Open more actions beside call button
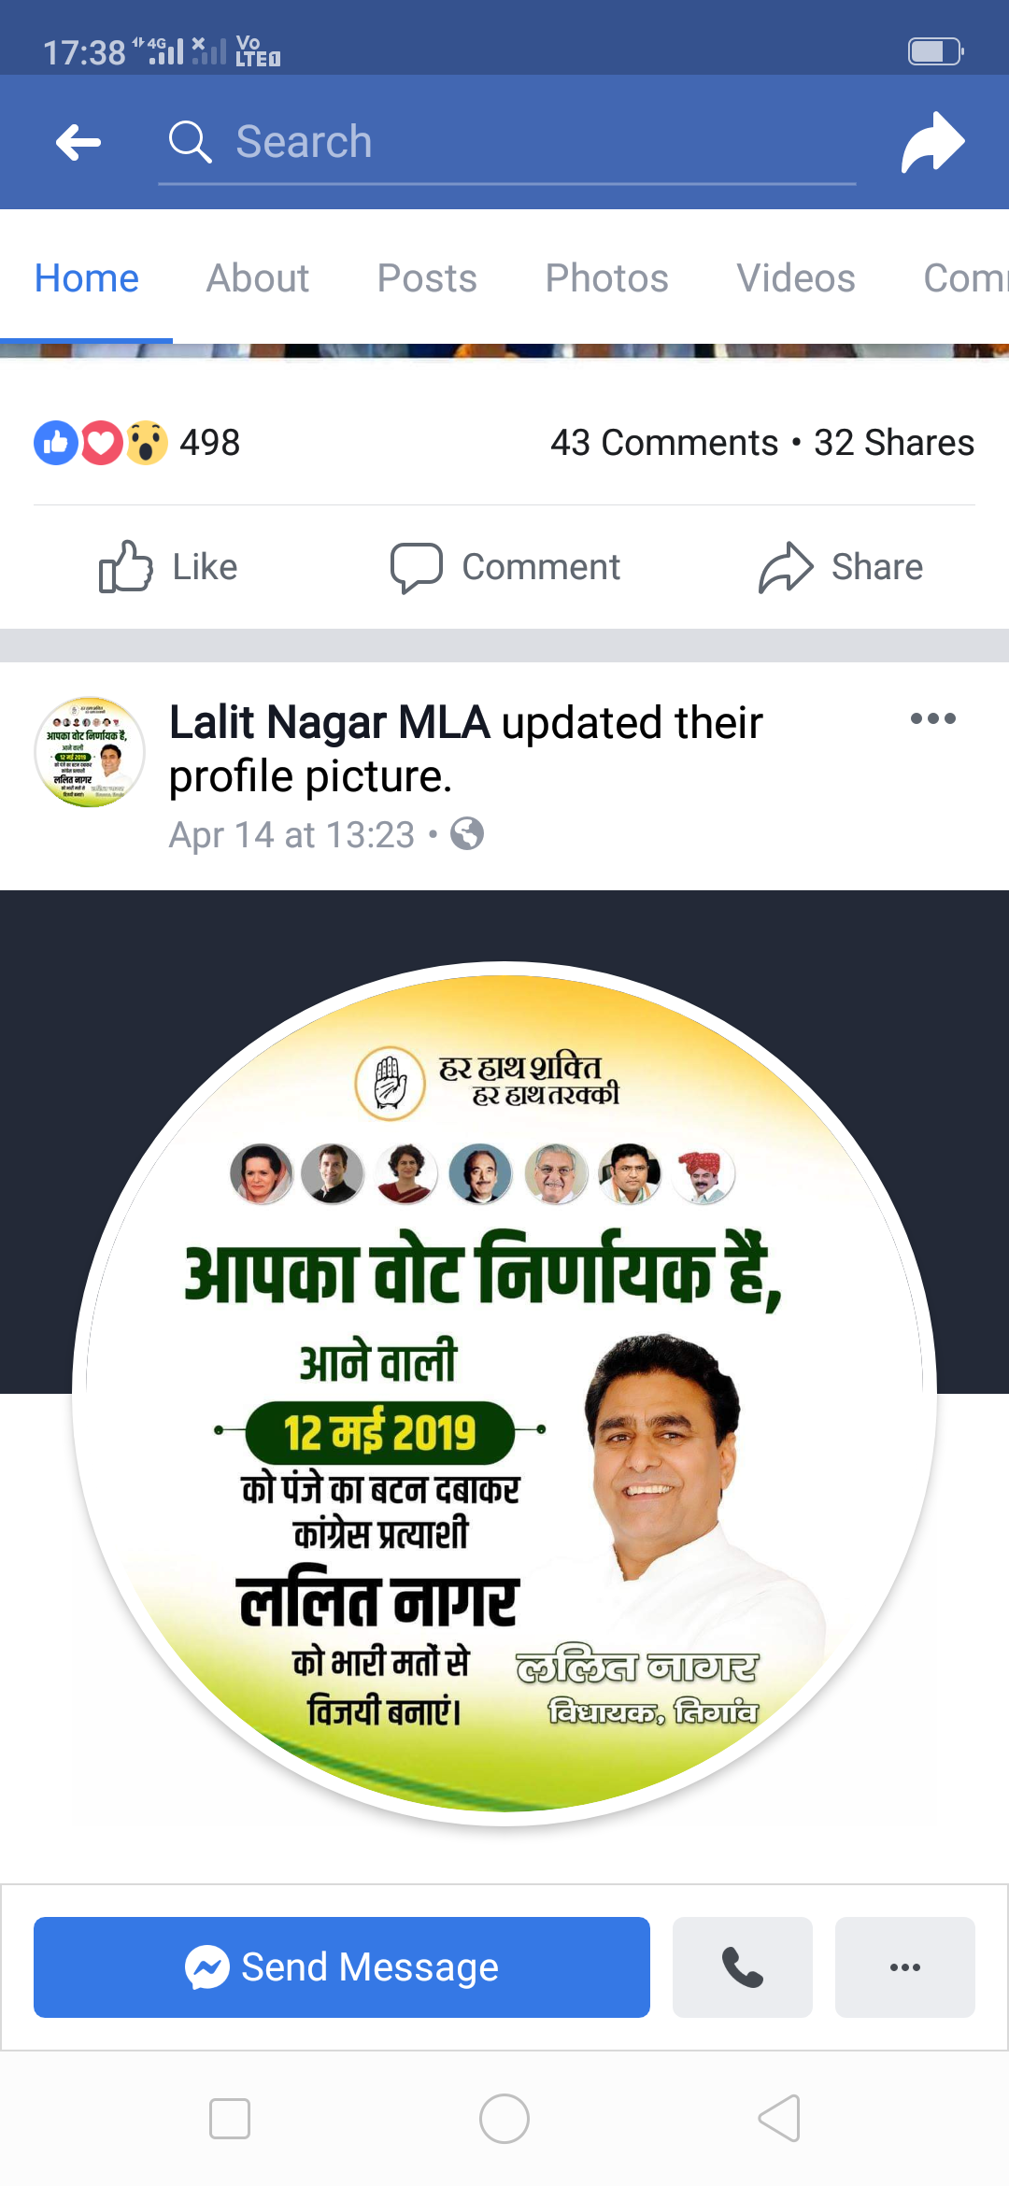 click(x=905, y=1967)
